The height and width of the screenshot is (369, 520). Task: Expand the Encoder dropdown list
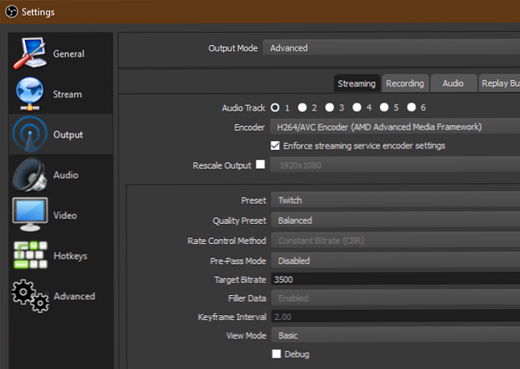(394, 127)
